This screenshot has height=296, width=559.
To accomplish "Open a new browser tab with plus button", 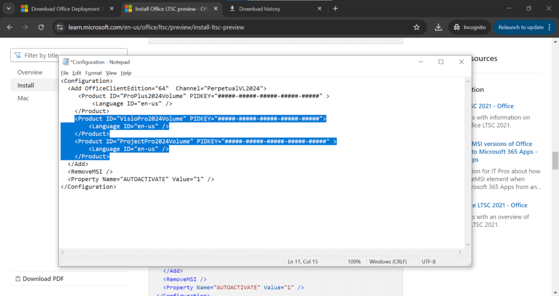I will tap(335, 8).
